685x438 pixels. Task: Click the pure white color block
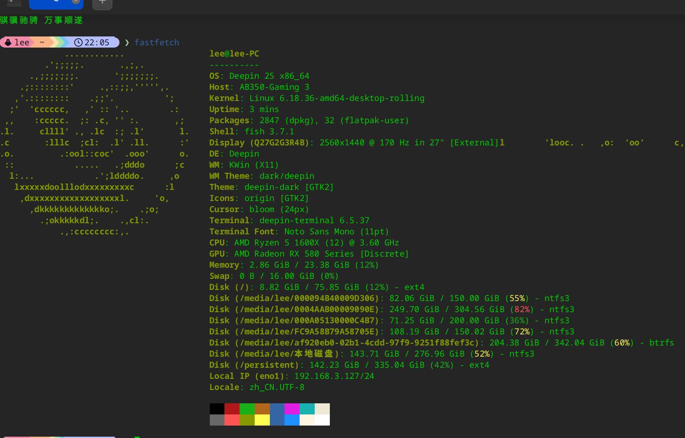322,420
